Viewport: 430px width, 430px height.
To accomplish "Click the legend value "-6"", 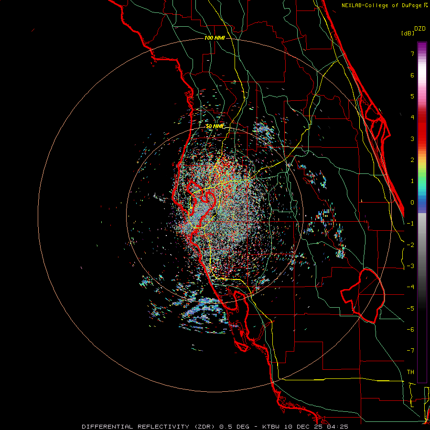I will pos(410,330).
